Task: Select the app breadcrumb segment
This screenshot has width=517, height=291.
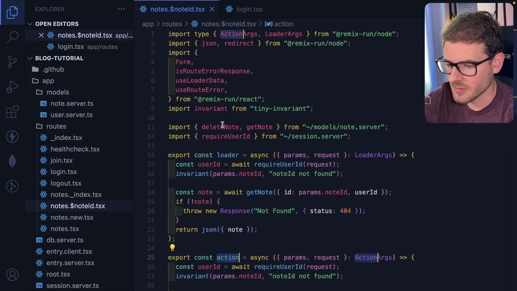Action: pos(148,24)
